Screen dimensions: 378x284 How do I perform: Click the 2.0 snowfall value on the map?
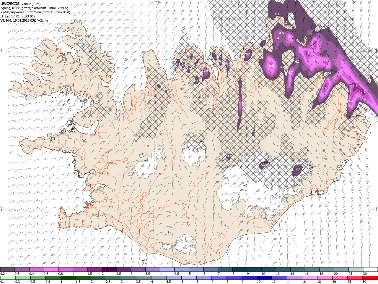363,92
